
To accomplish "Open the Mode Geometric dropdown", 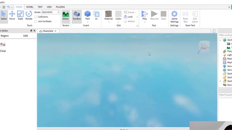I will coord(50,12).
